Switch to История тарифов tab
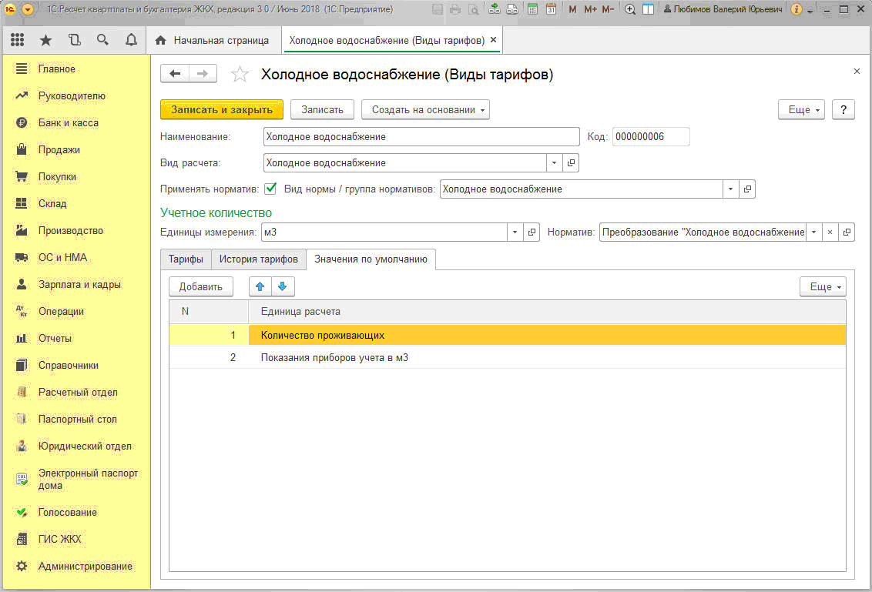The height and width of the screenshot is (592, 872). click(x=259, y=259)
